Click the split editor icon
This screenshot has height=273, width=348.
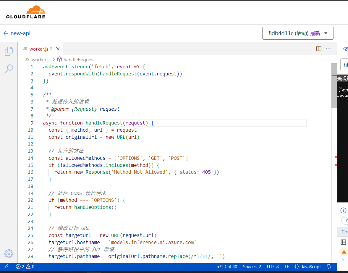point(319,49)
